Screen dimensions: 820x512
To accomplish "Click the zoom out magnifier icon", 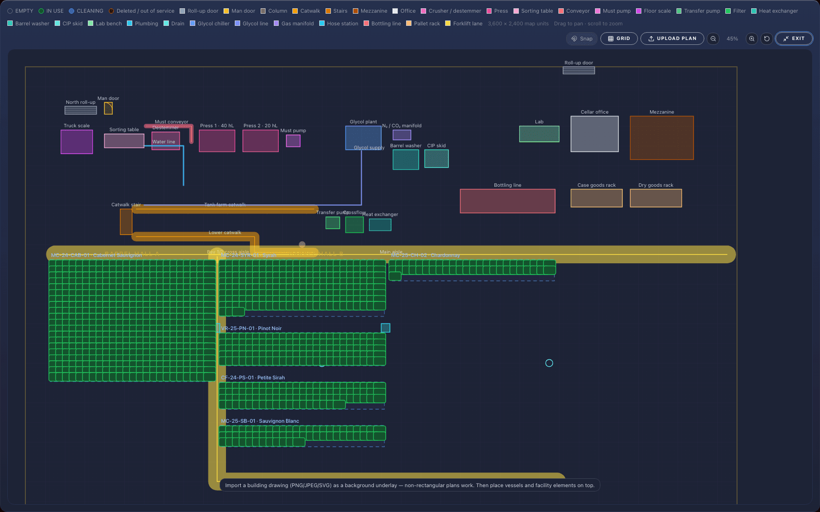I will pyautogui.click(x=713, y=39).
